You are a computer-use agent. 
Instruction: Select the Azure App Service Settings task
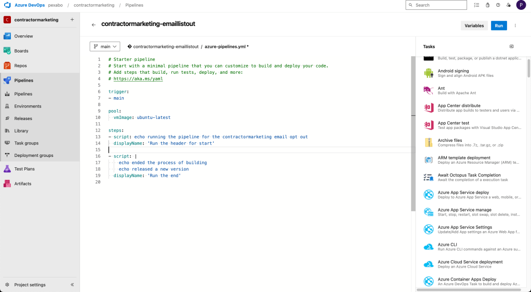click(472, 229)
